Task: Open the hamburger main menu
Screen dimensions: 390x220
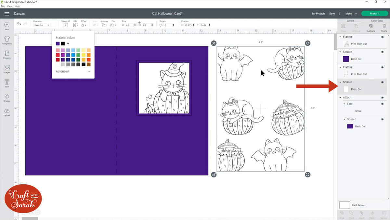Action: (7, 14)
